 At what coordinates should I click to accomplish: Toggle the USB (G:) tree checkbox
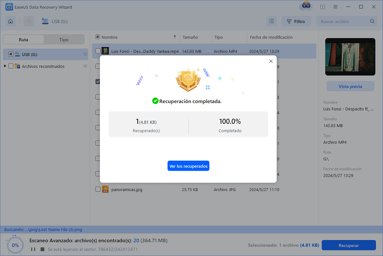pos(11,54)
